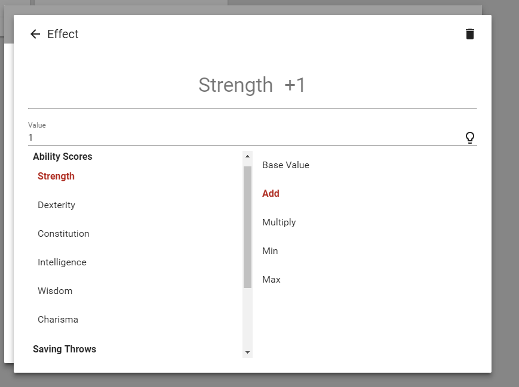Select Dexterity from the ability list
The width and height of the screenshot is (519, 387).
(56, 205)
